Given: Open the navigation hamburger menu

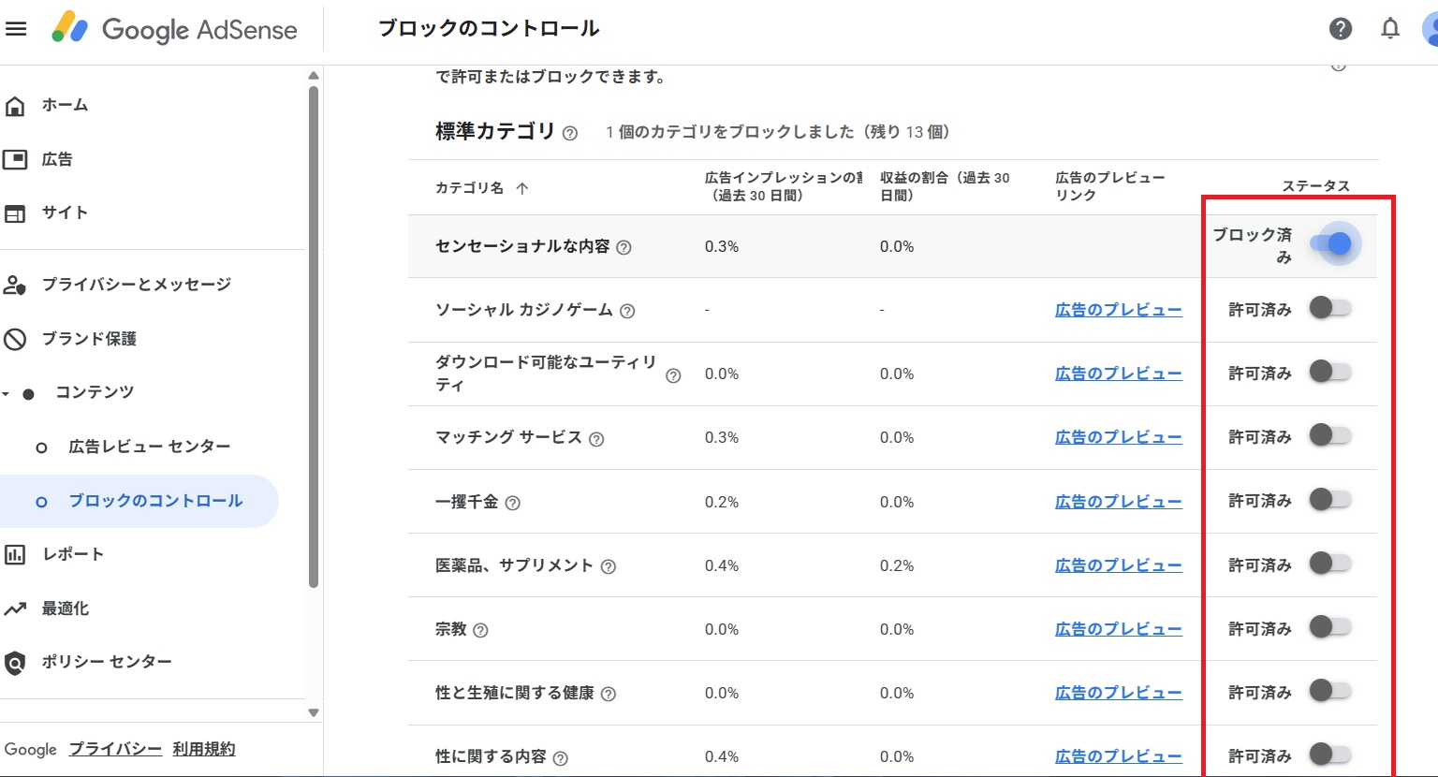Looking at the screenshot, I should [17, 27].
